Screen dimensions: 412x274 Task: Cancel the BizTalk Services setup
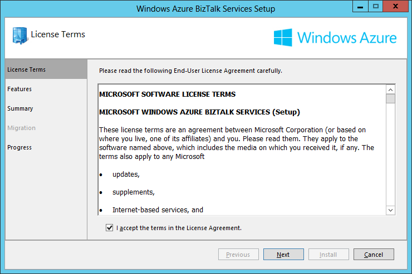[x=374, y=255]
